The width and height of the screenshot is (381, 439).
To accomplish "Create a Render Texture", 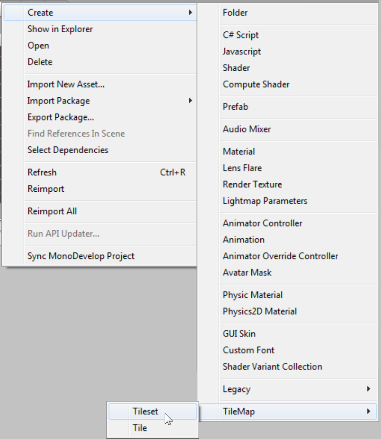I will pos(288,184).
